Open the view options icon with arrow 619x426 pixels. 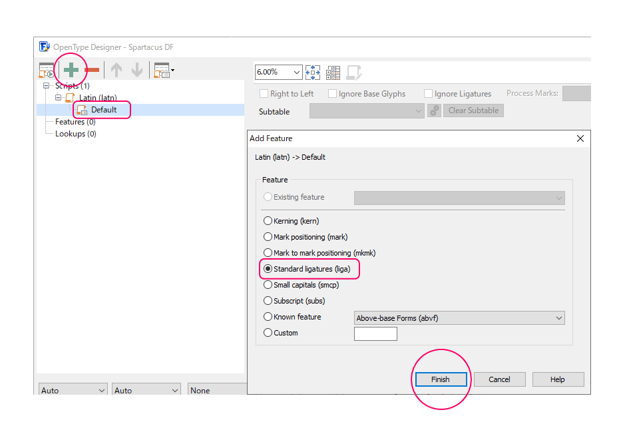tap(163, 70)
